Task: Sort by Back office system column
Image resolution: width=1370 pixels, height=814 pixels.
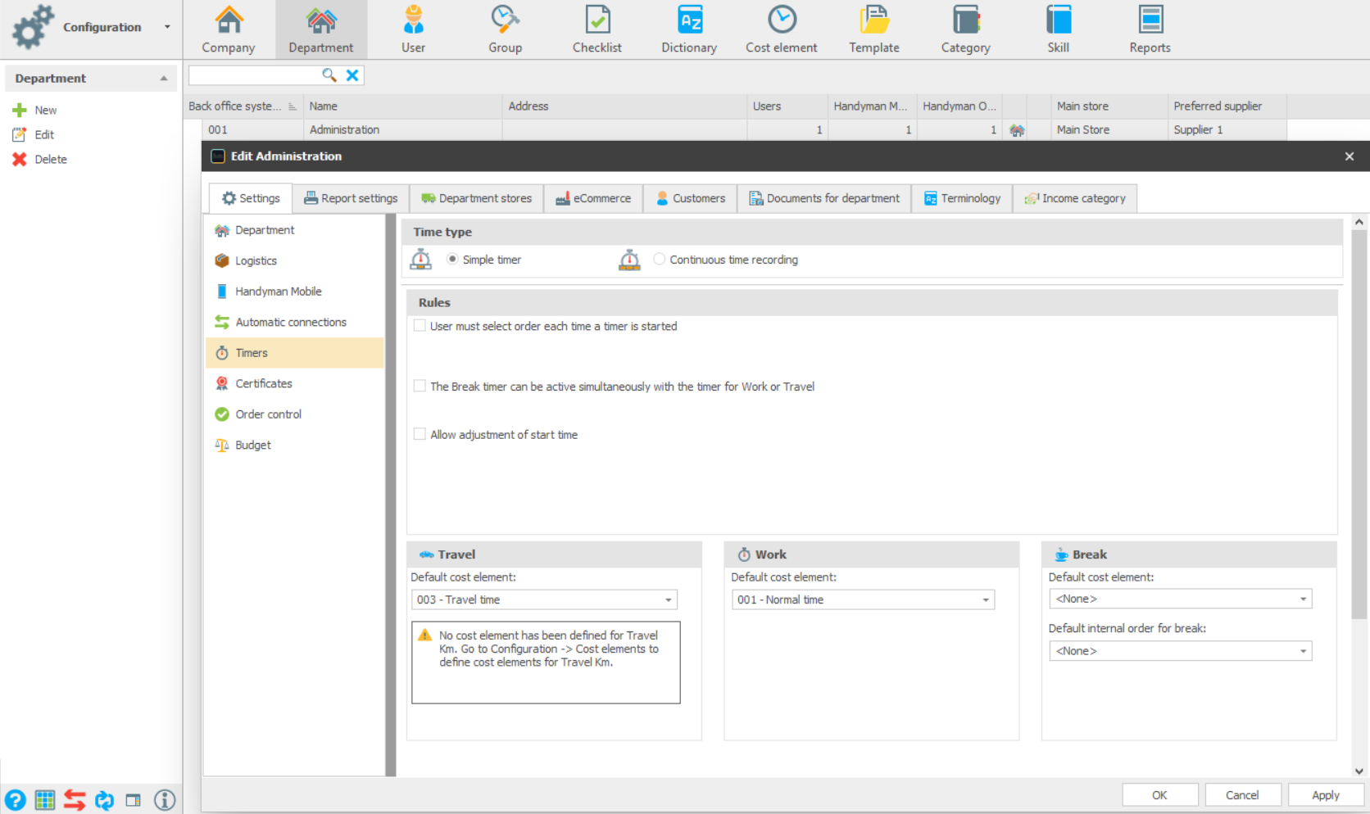Action: coord(243,106)
